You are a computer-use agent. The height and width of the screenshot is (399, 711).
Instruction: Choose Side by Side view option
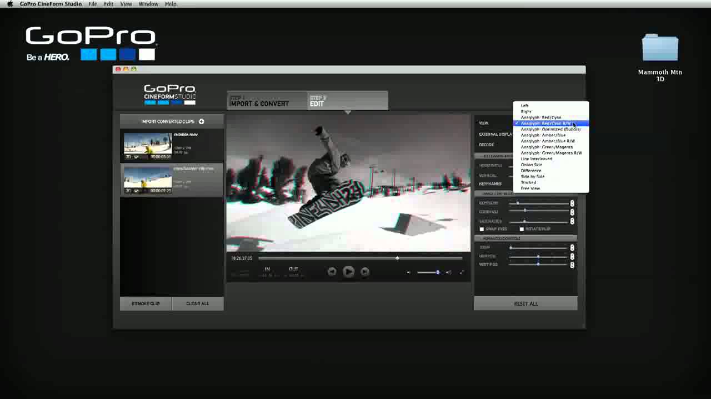(551, 176)
